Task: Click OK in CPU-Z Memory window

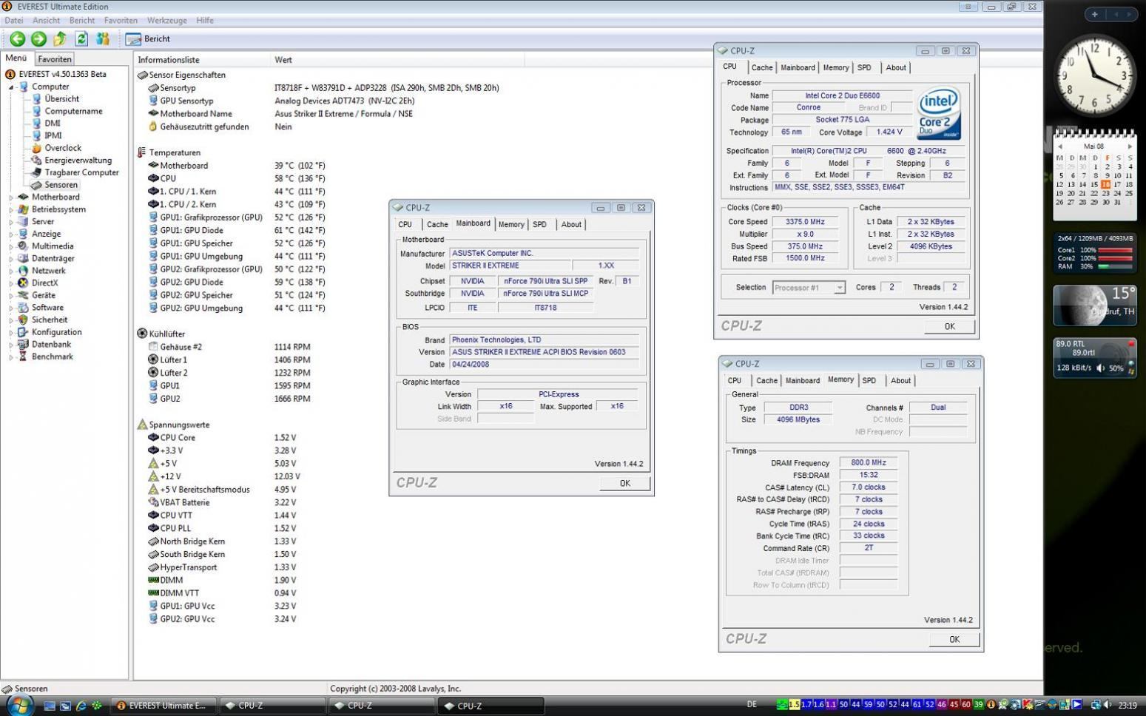Action: pyautogui.click(x=954, y=639)
